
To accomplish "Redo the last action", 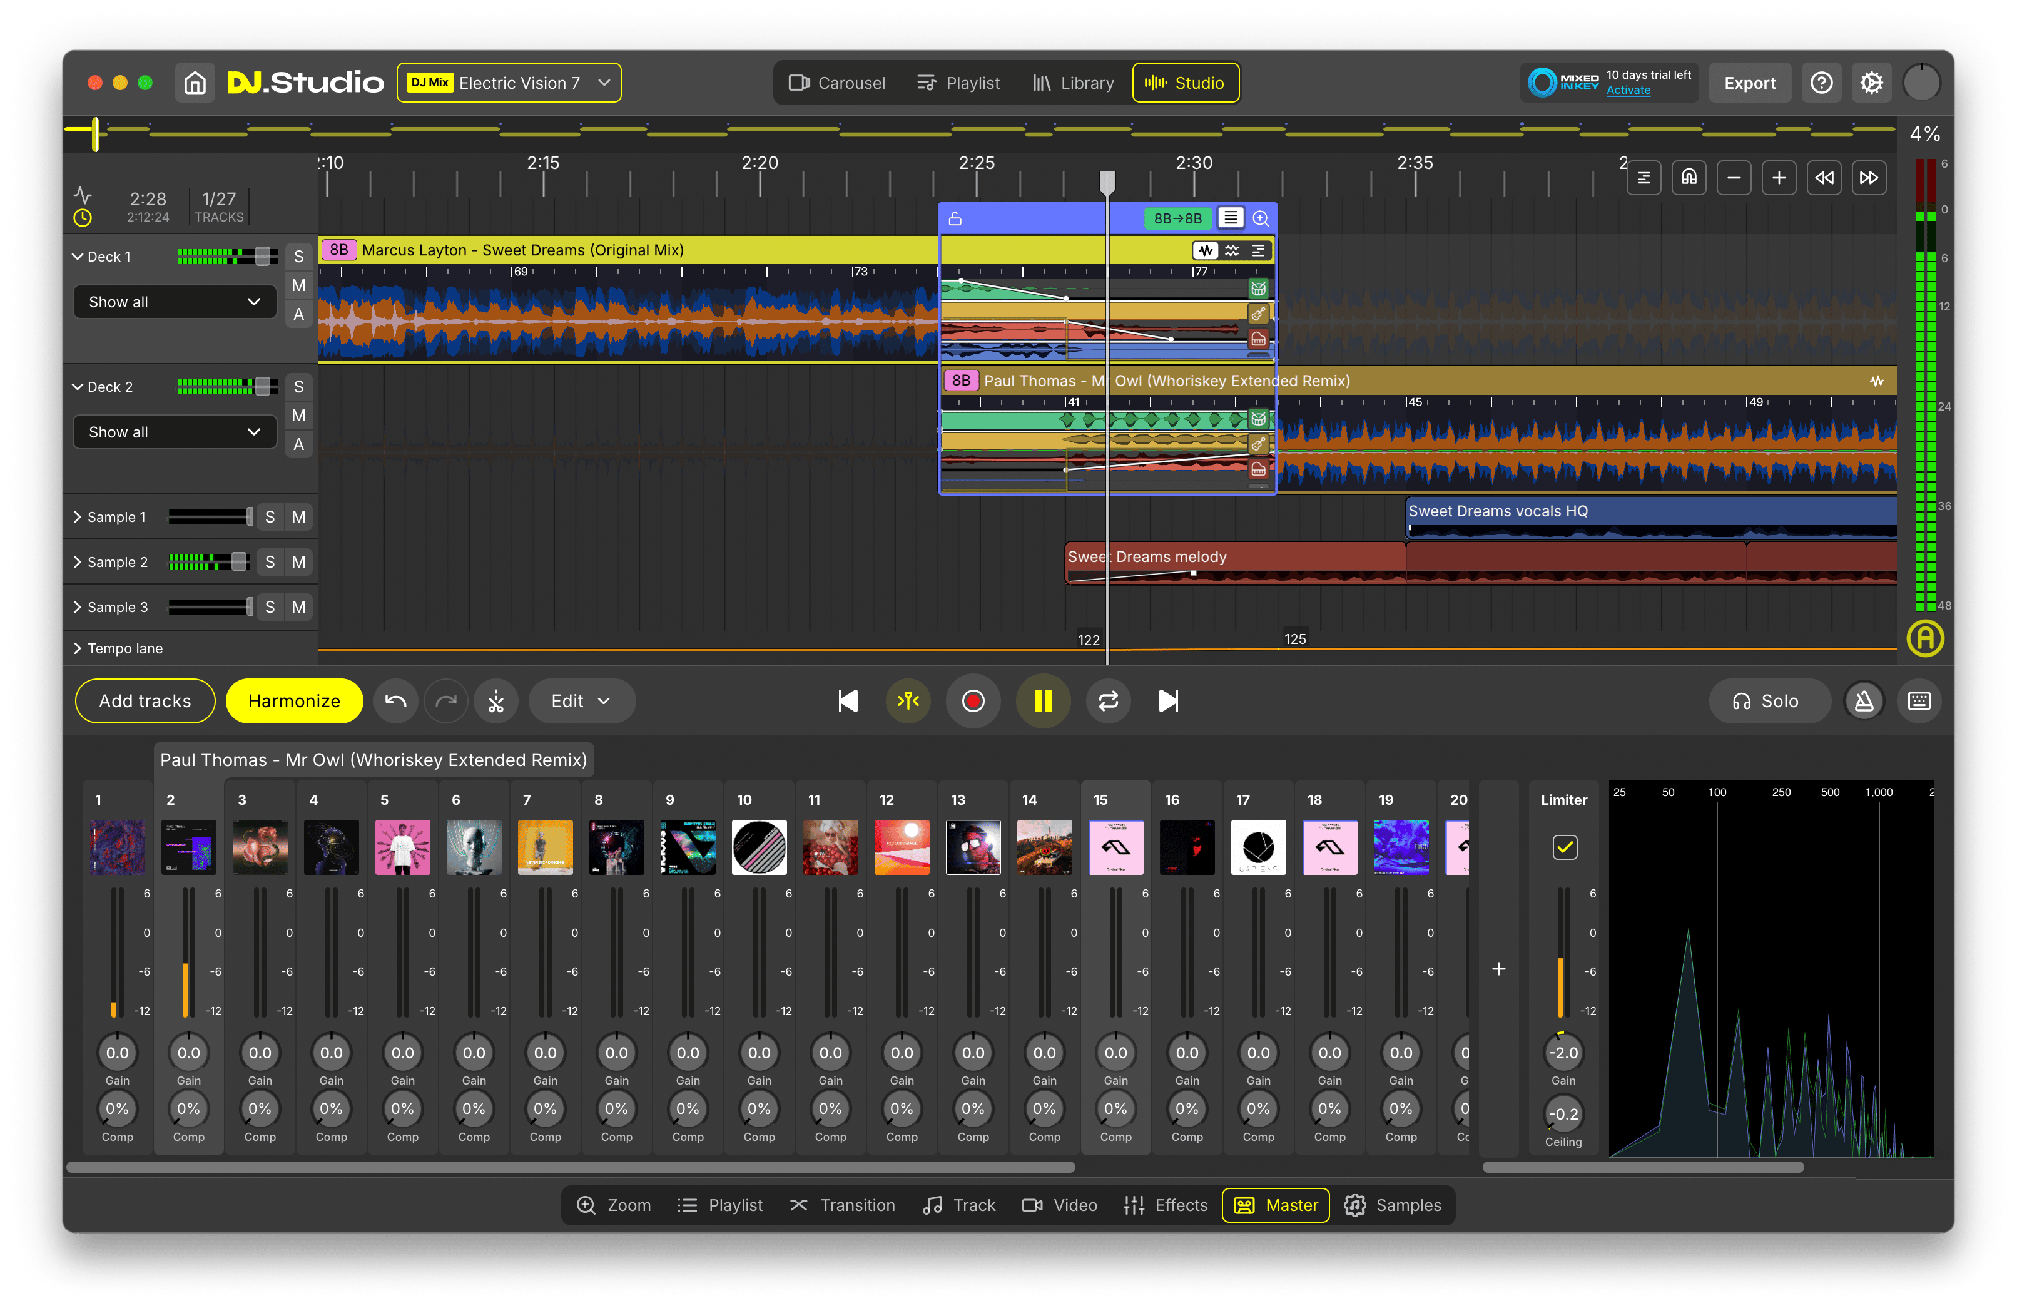I will 446,701.
